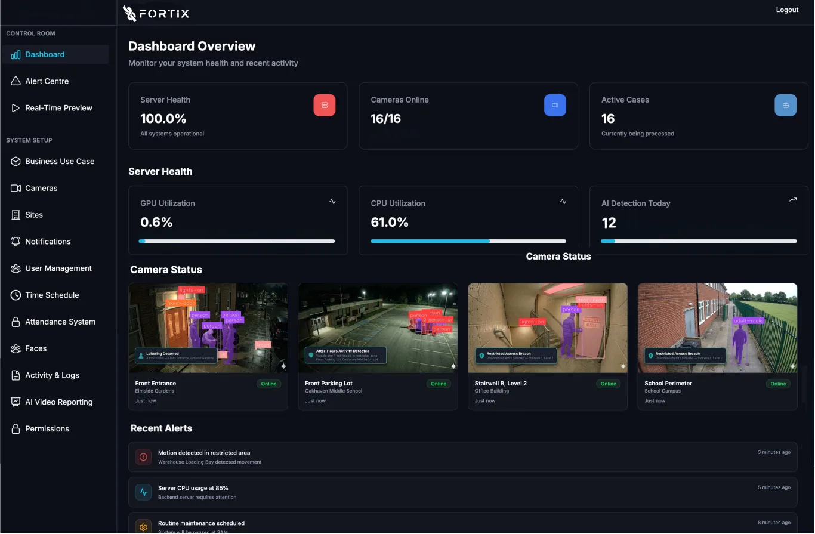
Task: Click the AI Detection Today progress bar
Action: click(699, 241)
